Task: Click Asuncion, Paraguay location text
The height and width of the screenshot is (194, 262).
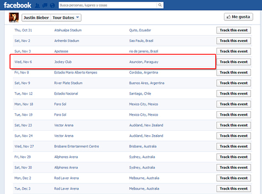Action: 144,62
